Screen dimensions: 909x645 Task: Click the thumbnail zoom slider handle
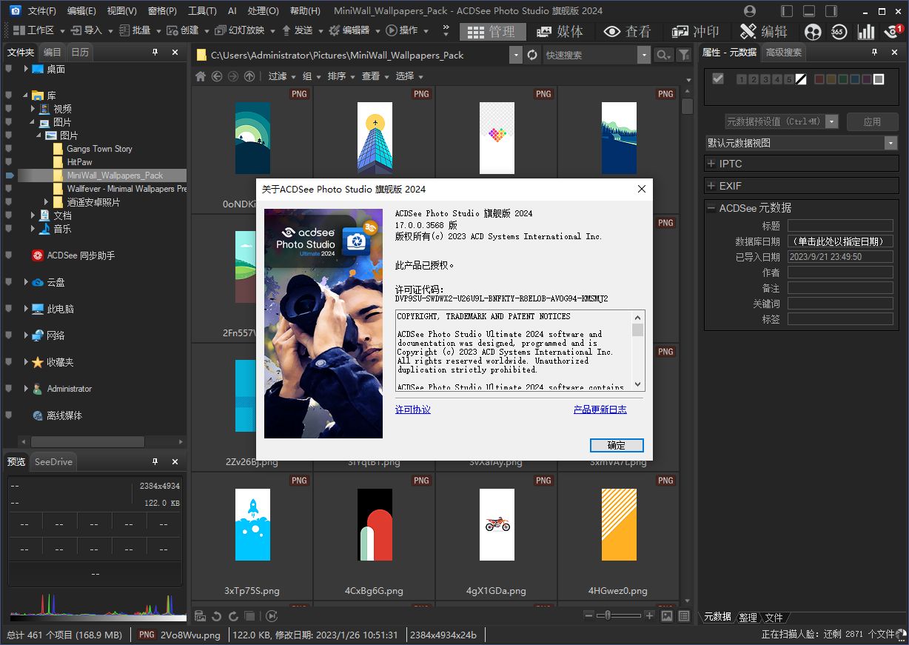coord(608,615)
